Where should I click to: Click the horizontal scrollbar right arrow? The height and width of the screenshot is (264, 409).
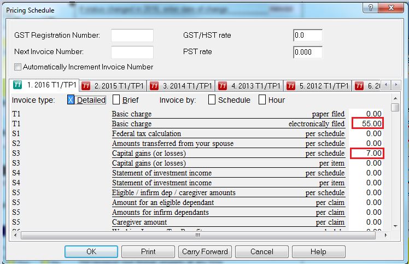click(386, 235)
